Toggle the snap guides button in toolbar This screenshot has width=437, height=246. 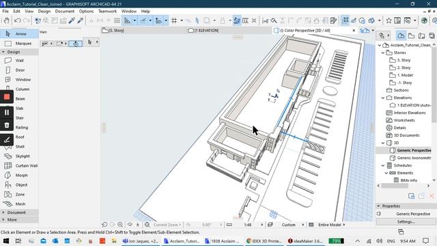click(x=143, y=20)
